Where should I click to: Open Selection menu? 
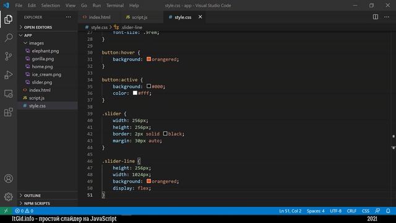(x=51, y=6)
